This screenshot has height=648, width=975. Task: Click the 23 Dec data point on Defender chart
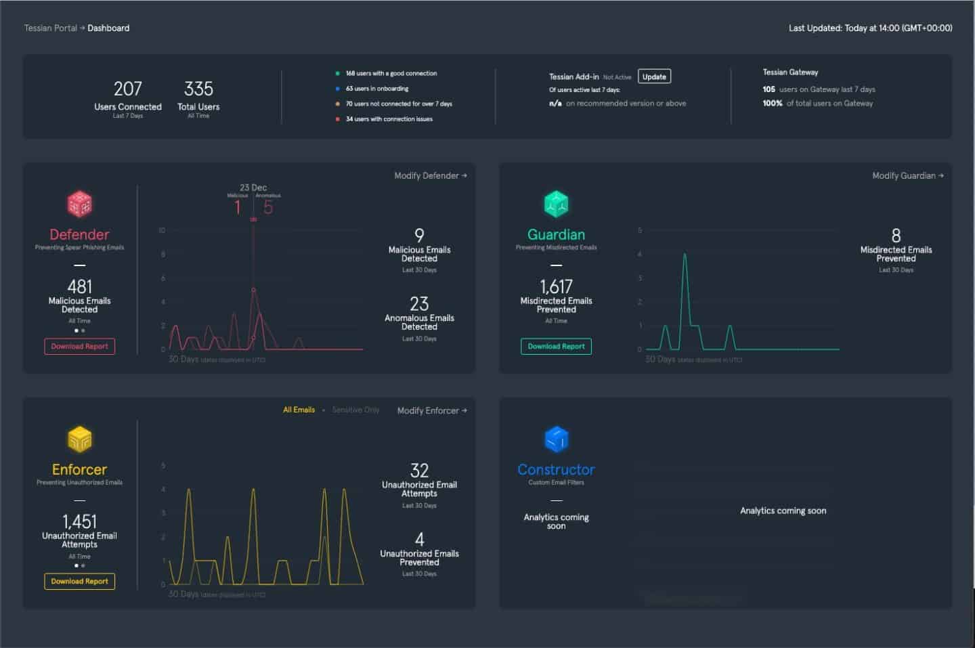point(253,290)
